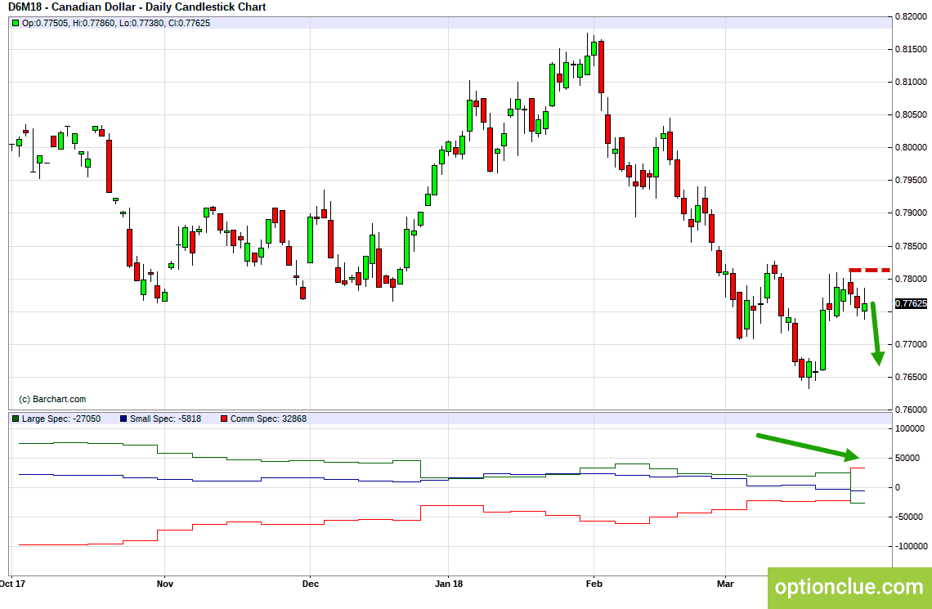The height and width of the screenshot is (609, 932).
Task: Click the 0.78000 price axis label
Action: tap(911, 279)
